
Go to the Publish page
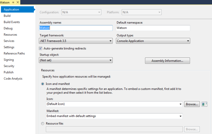tap(8, 72)
